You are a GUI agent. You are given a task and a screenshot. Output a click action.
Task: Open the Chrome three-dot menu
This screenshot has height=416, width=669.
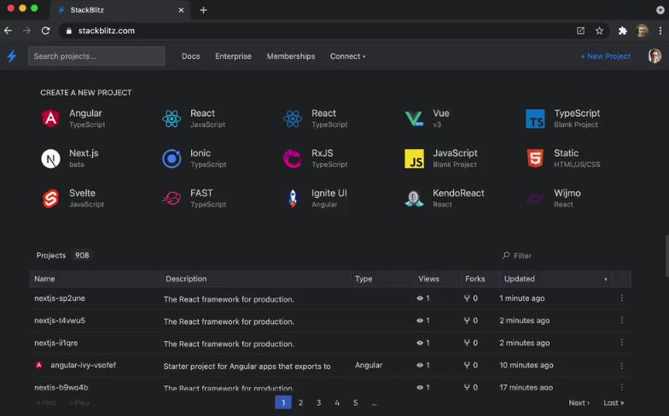[660, 31]
